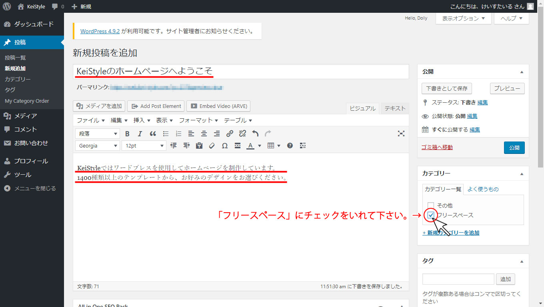Open the 12pt font size dropdown
The image size is (544, 307).
(144, 146)
